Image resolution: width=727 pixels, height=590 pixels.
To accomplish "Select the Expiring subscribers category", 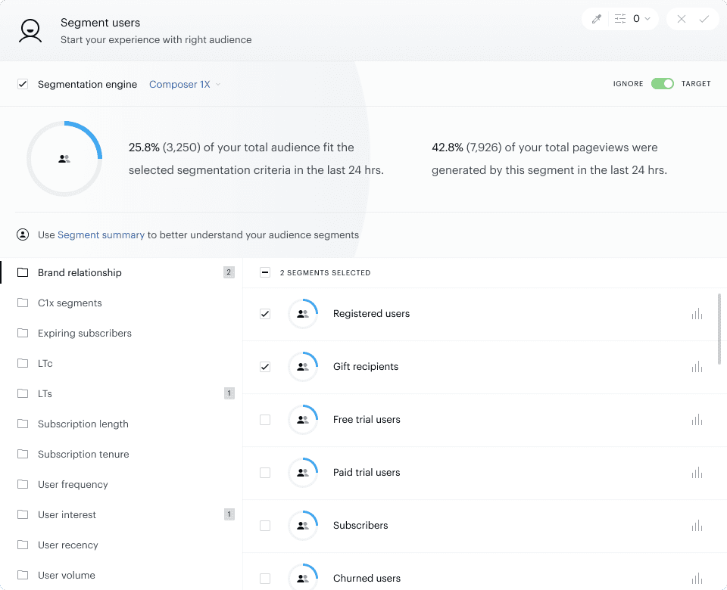I will point(84,333).
